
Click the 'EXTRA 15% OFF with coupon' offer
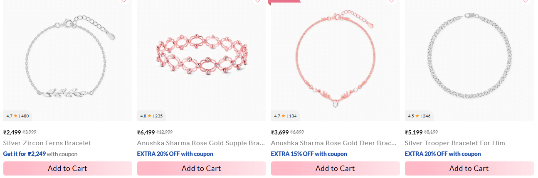pos(309,154)
